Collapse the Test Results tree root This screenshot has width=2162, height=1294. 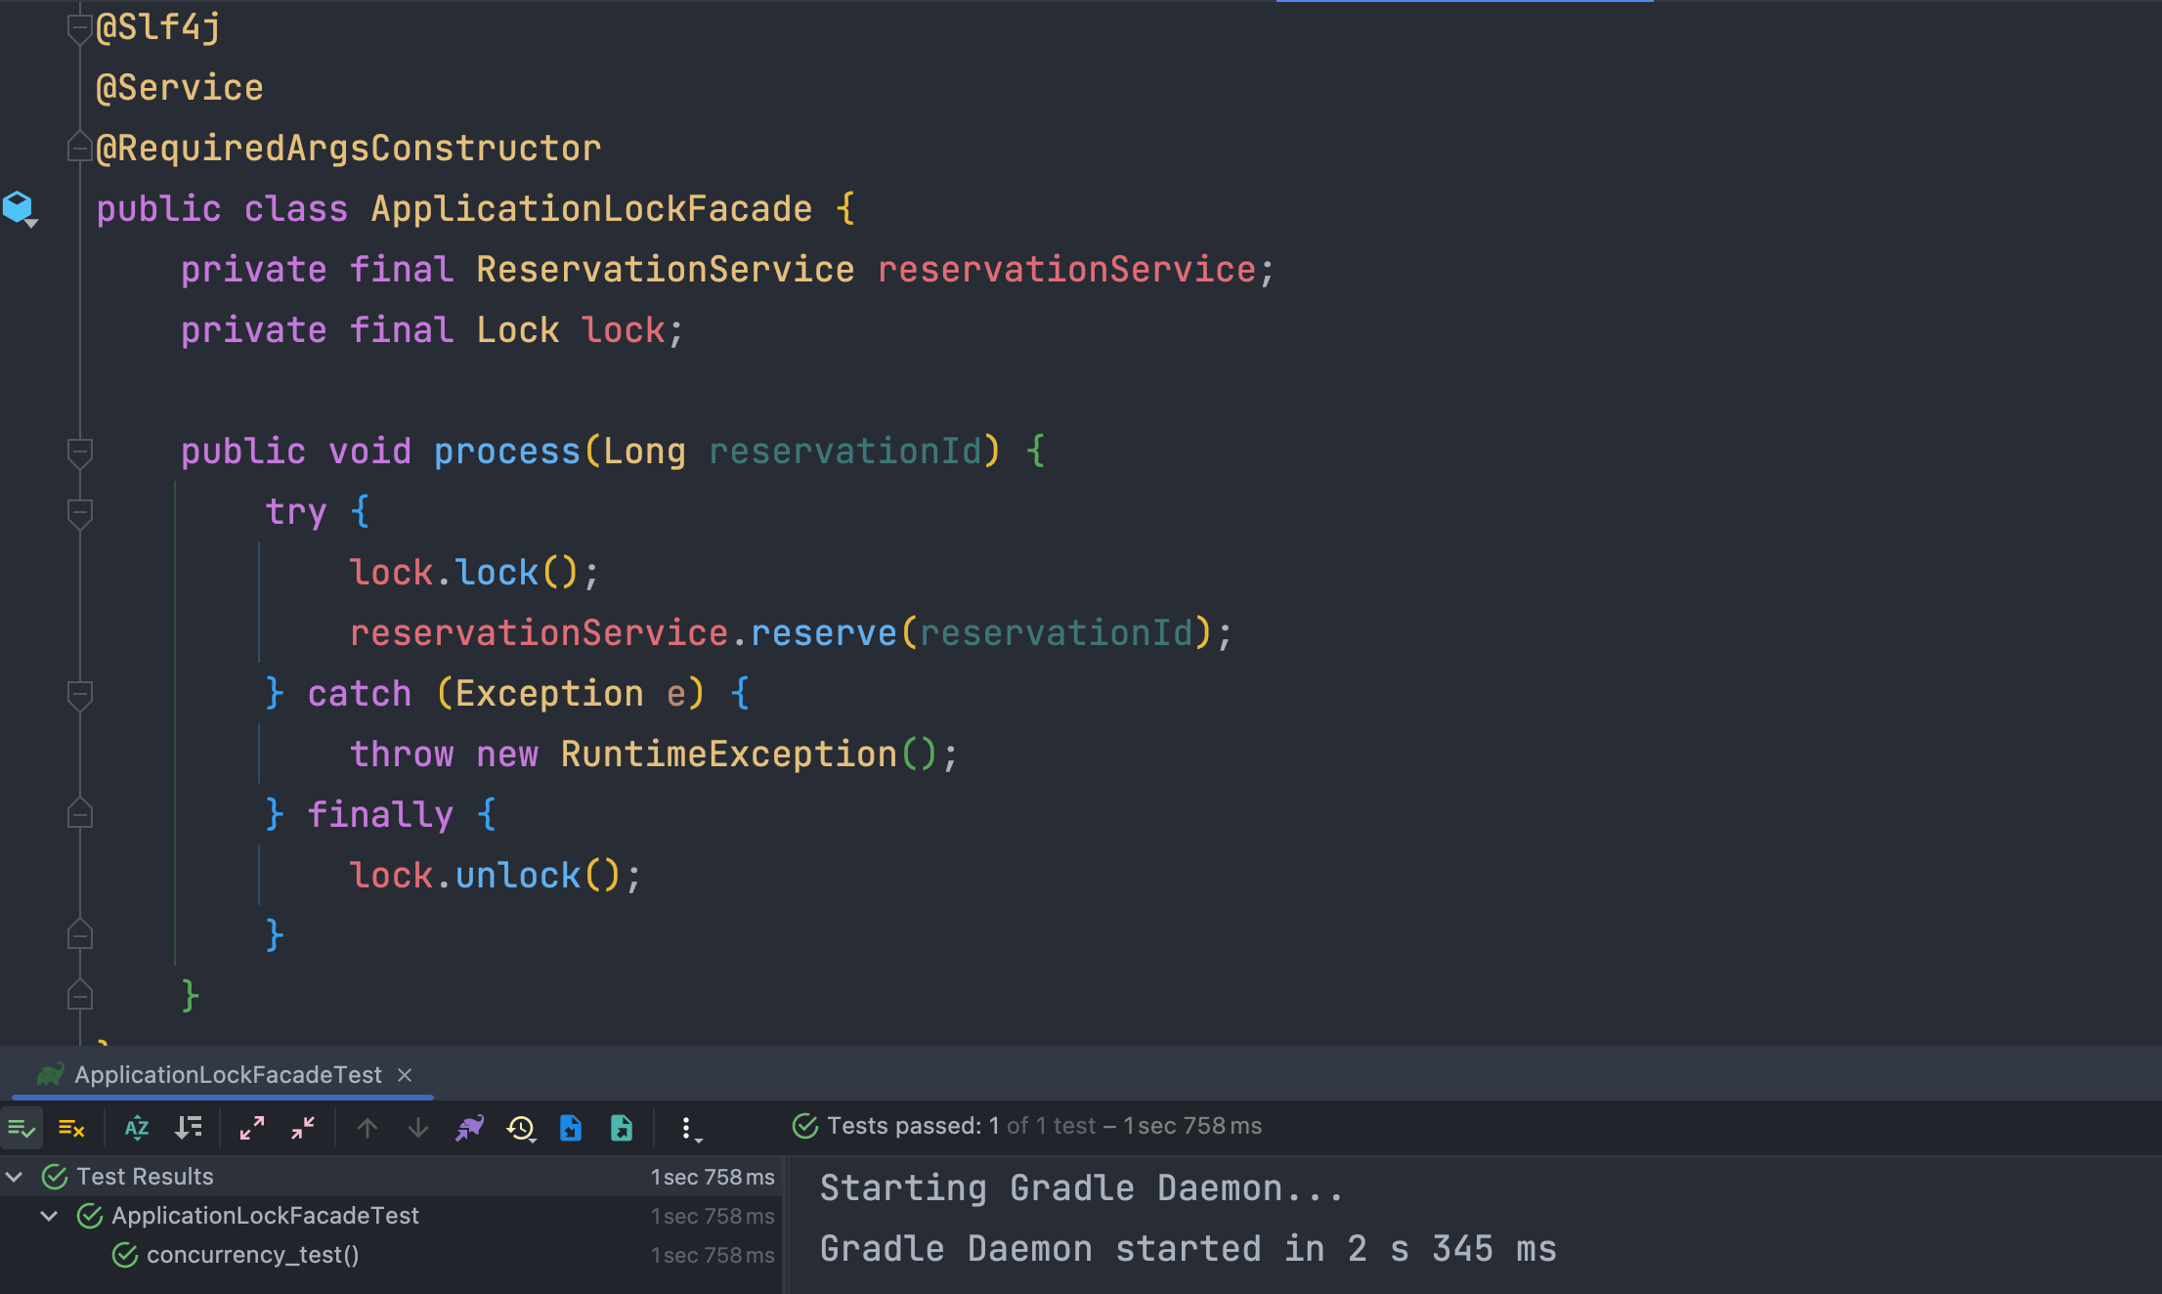[x=15, y=1177]
